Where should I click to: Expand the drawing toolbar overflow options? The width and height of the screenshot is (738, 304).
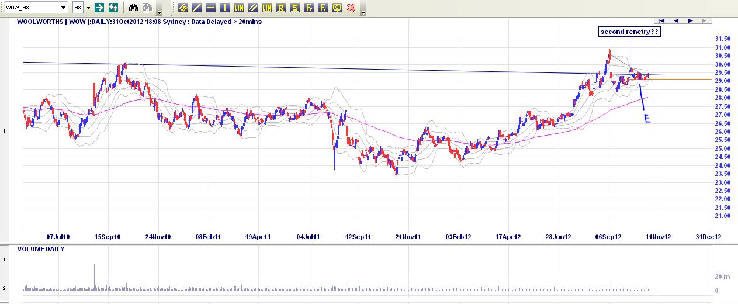tap(363, 12)
